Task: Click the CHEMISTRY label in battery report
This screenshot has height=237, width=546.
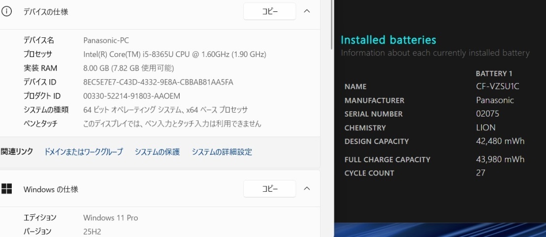Action: (x=365, y=128)
